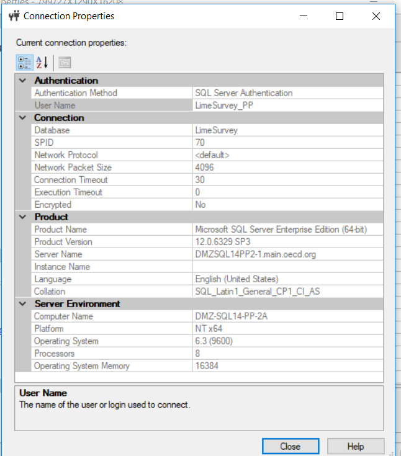
Task: Select the User Name property row
Action: pyautogui.click(x=112, y=105)
